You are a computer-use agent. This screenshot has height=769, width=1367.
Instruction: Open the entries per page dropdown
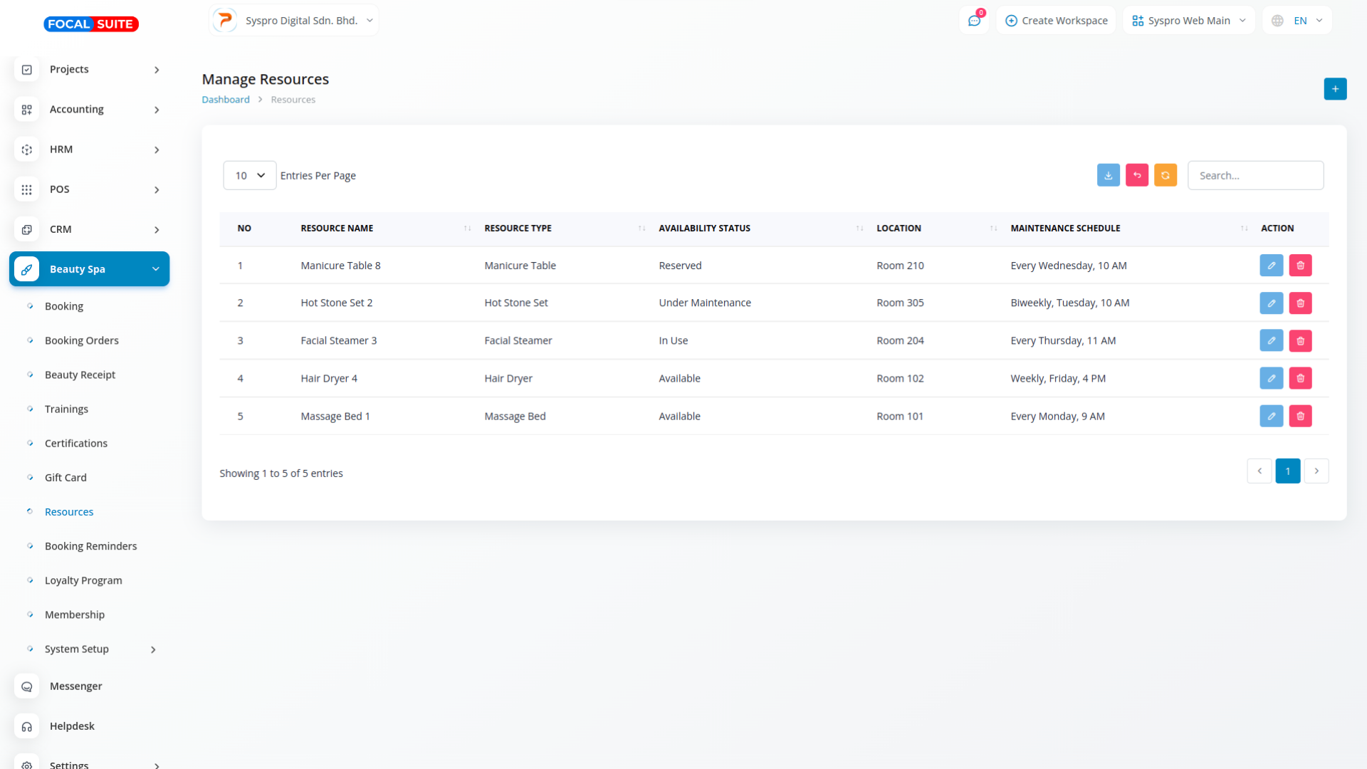coord(249,176)
